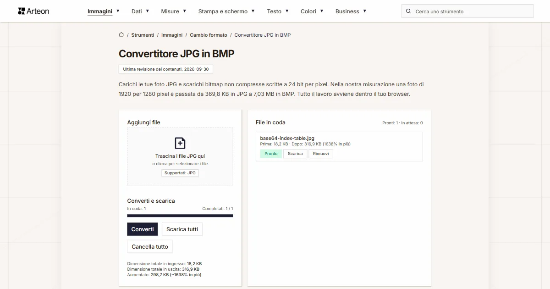Expand the arrow next to Testo

(x=287, y=11)
